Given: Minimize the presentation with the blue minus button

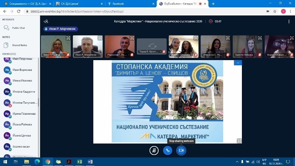Looking at the screenshot, I should (x=238, y=63).
